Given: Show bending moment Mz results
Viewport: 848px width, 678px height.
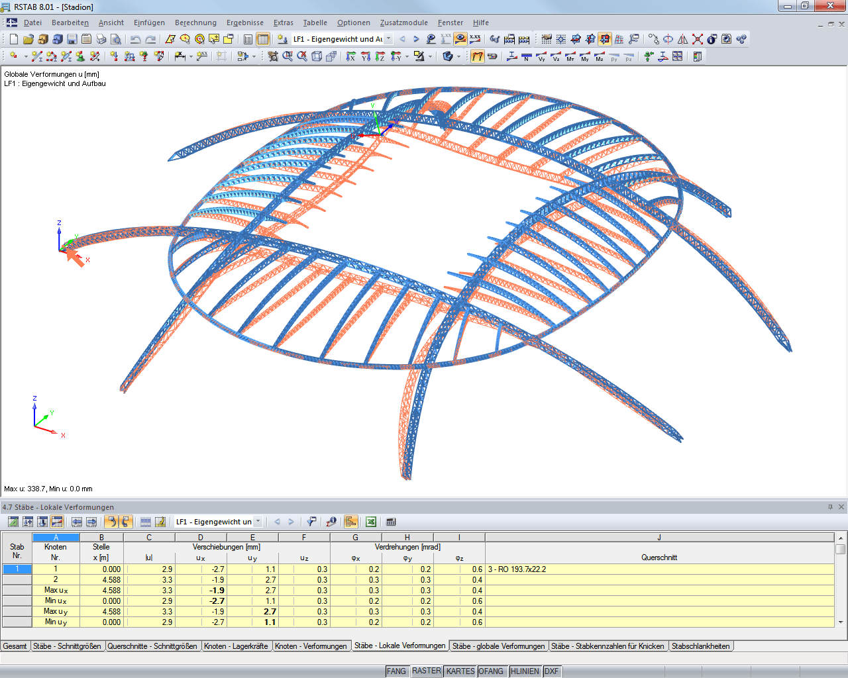Looking at the screenshot, I should click(600, 56).
